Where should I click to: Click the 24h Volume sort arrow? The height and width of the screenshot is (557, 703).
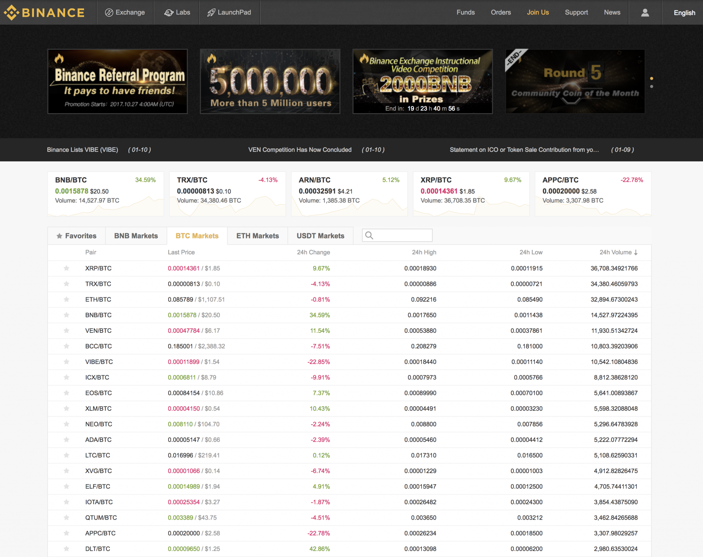pyautogui.click(x=636, y=253)
